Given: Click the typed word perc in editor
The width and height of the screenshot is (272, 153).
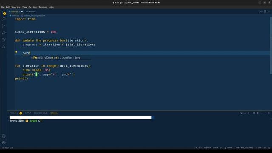Looking at the screenshot, I should click(26, 53).
